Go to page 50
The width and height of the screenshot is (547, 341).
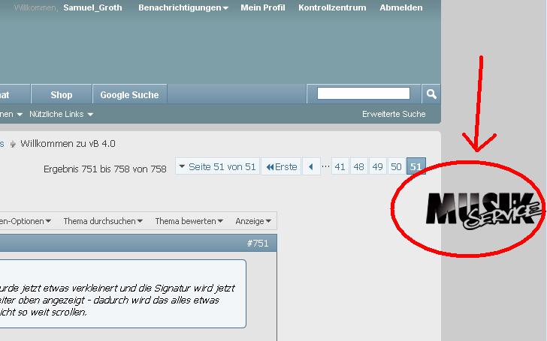point(396,167)
